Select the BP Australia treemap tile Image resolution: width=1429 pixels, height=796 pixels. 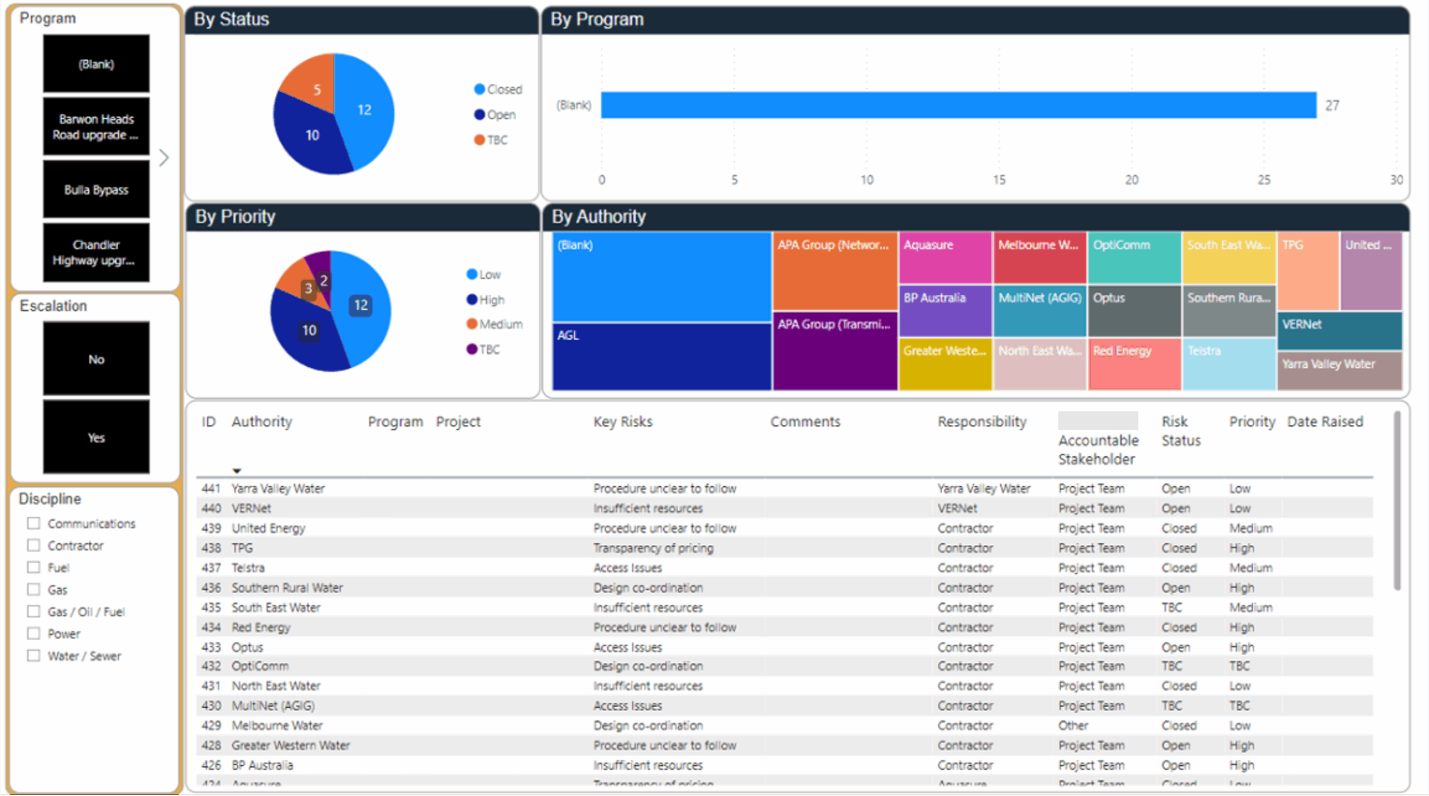coord(945,311)
